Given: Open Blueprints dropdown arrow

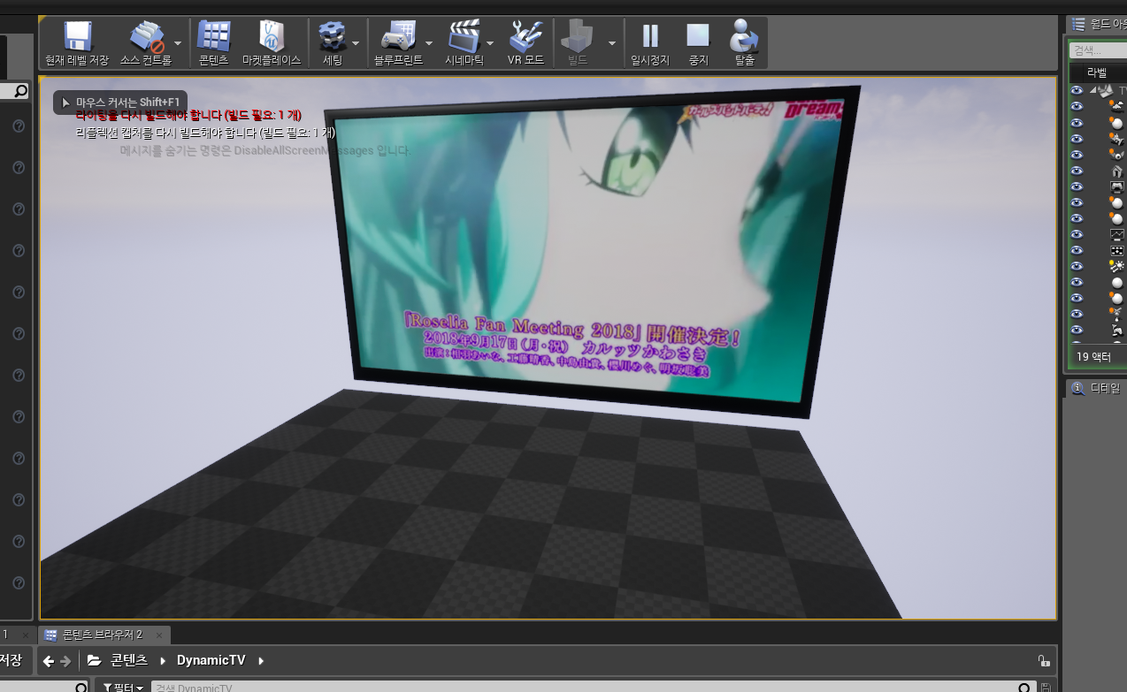Looking at the screenshot, I should pyautogui.click(x=429, y=42).
